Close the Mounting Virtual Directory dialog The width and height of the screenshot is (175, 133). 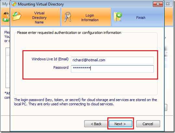(158, 4)
